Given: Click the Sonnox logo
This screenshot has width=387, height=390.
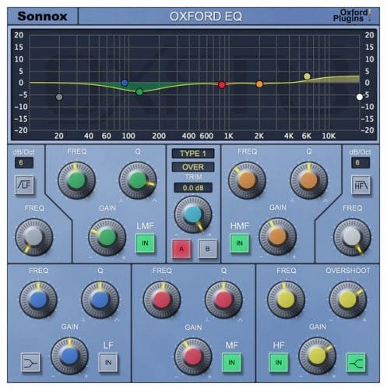Looking at the screenshot, I should coord(42,16).
